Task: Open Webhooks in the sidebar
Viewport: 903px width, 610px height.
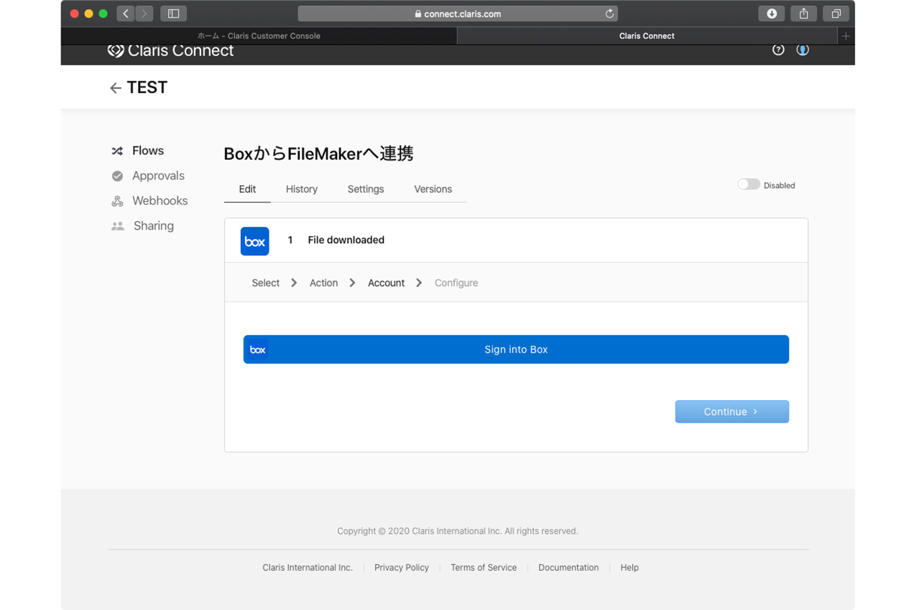Action: [x=160, y=201]
